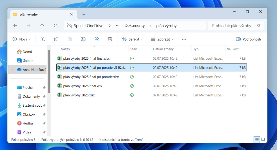The height and width of the screenshot is (150, 277).
Task: Click the navigation pane vertical scrollbar
Action: pyautogui.click(x=49, y=71)
